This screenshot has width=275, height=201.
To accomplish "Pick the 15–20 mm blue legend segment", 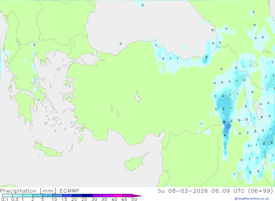I will [68, 196].
